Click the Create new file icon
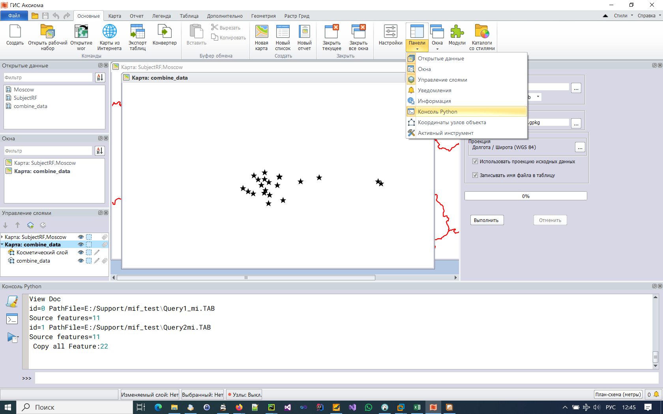Screen dimensions: 663x414 pos(15,35)
